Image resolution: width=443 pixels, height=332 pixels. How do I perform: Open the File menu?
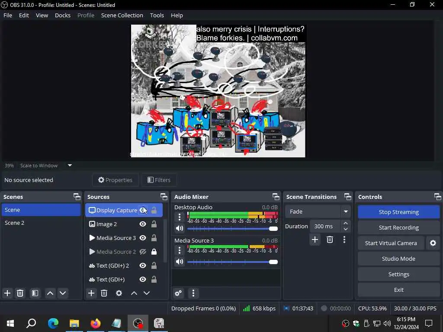(x=8, y=15)
